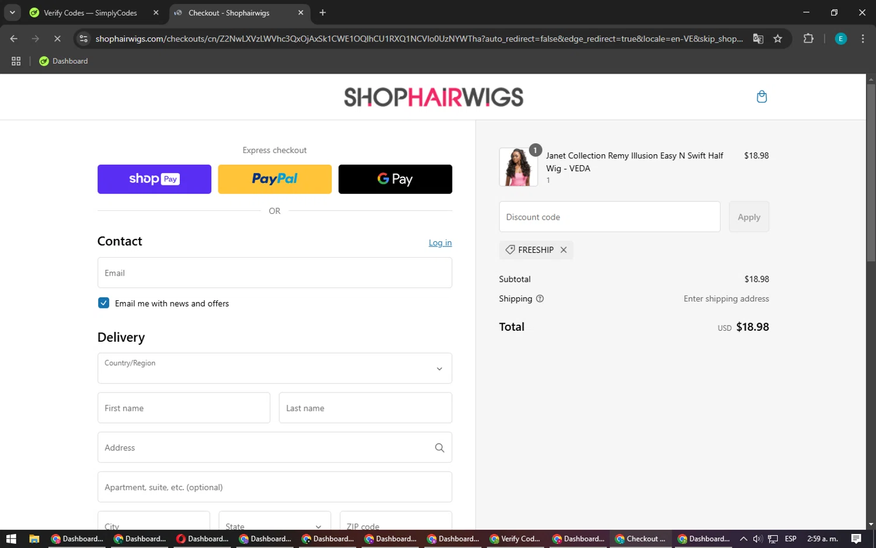
Task: Switch to Verify Codes — SimplyCodes tab
Action: pos(91,12)
